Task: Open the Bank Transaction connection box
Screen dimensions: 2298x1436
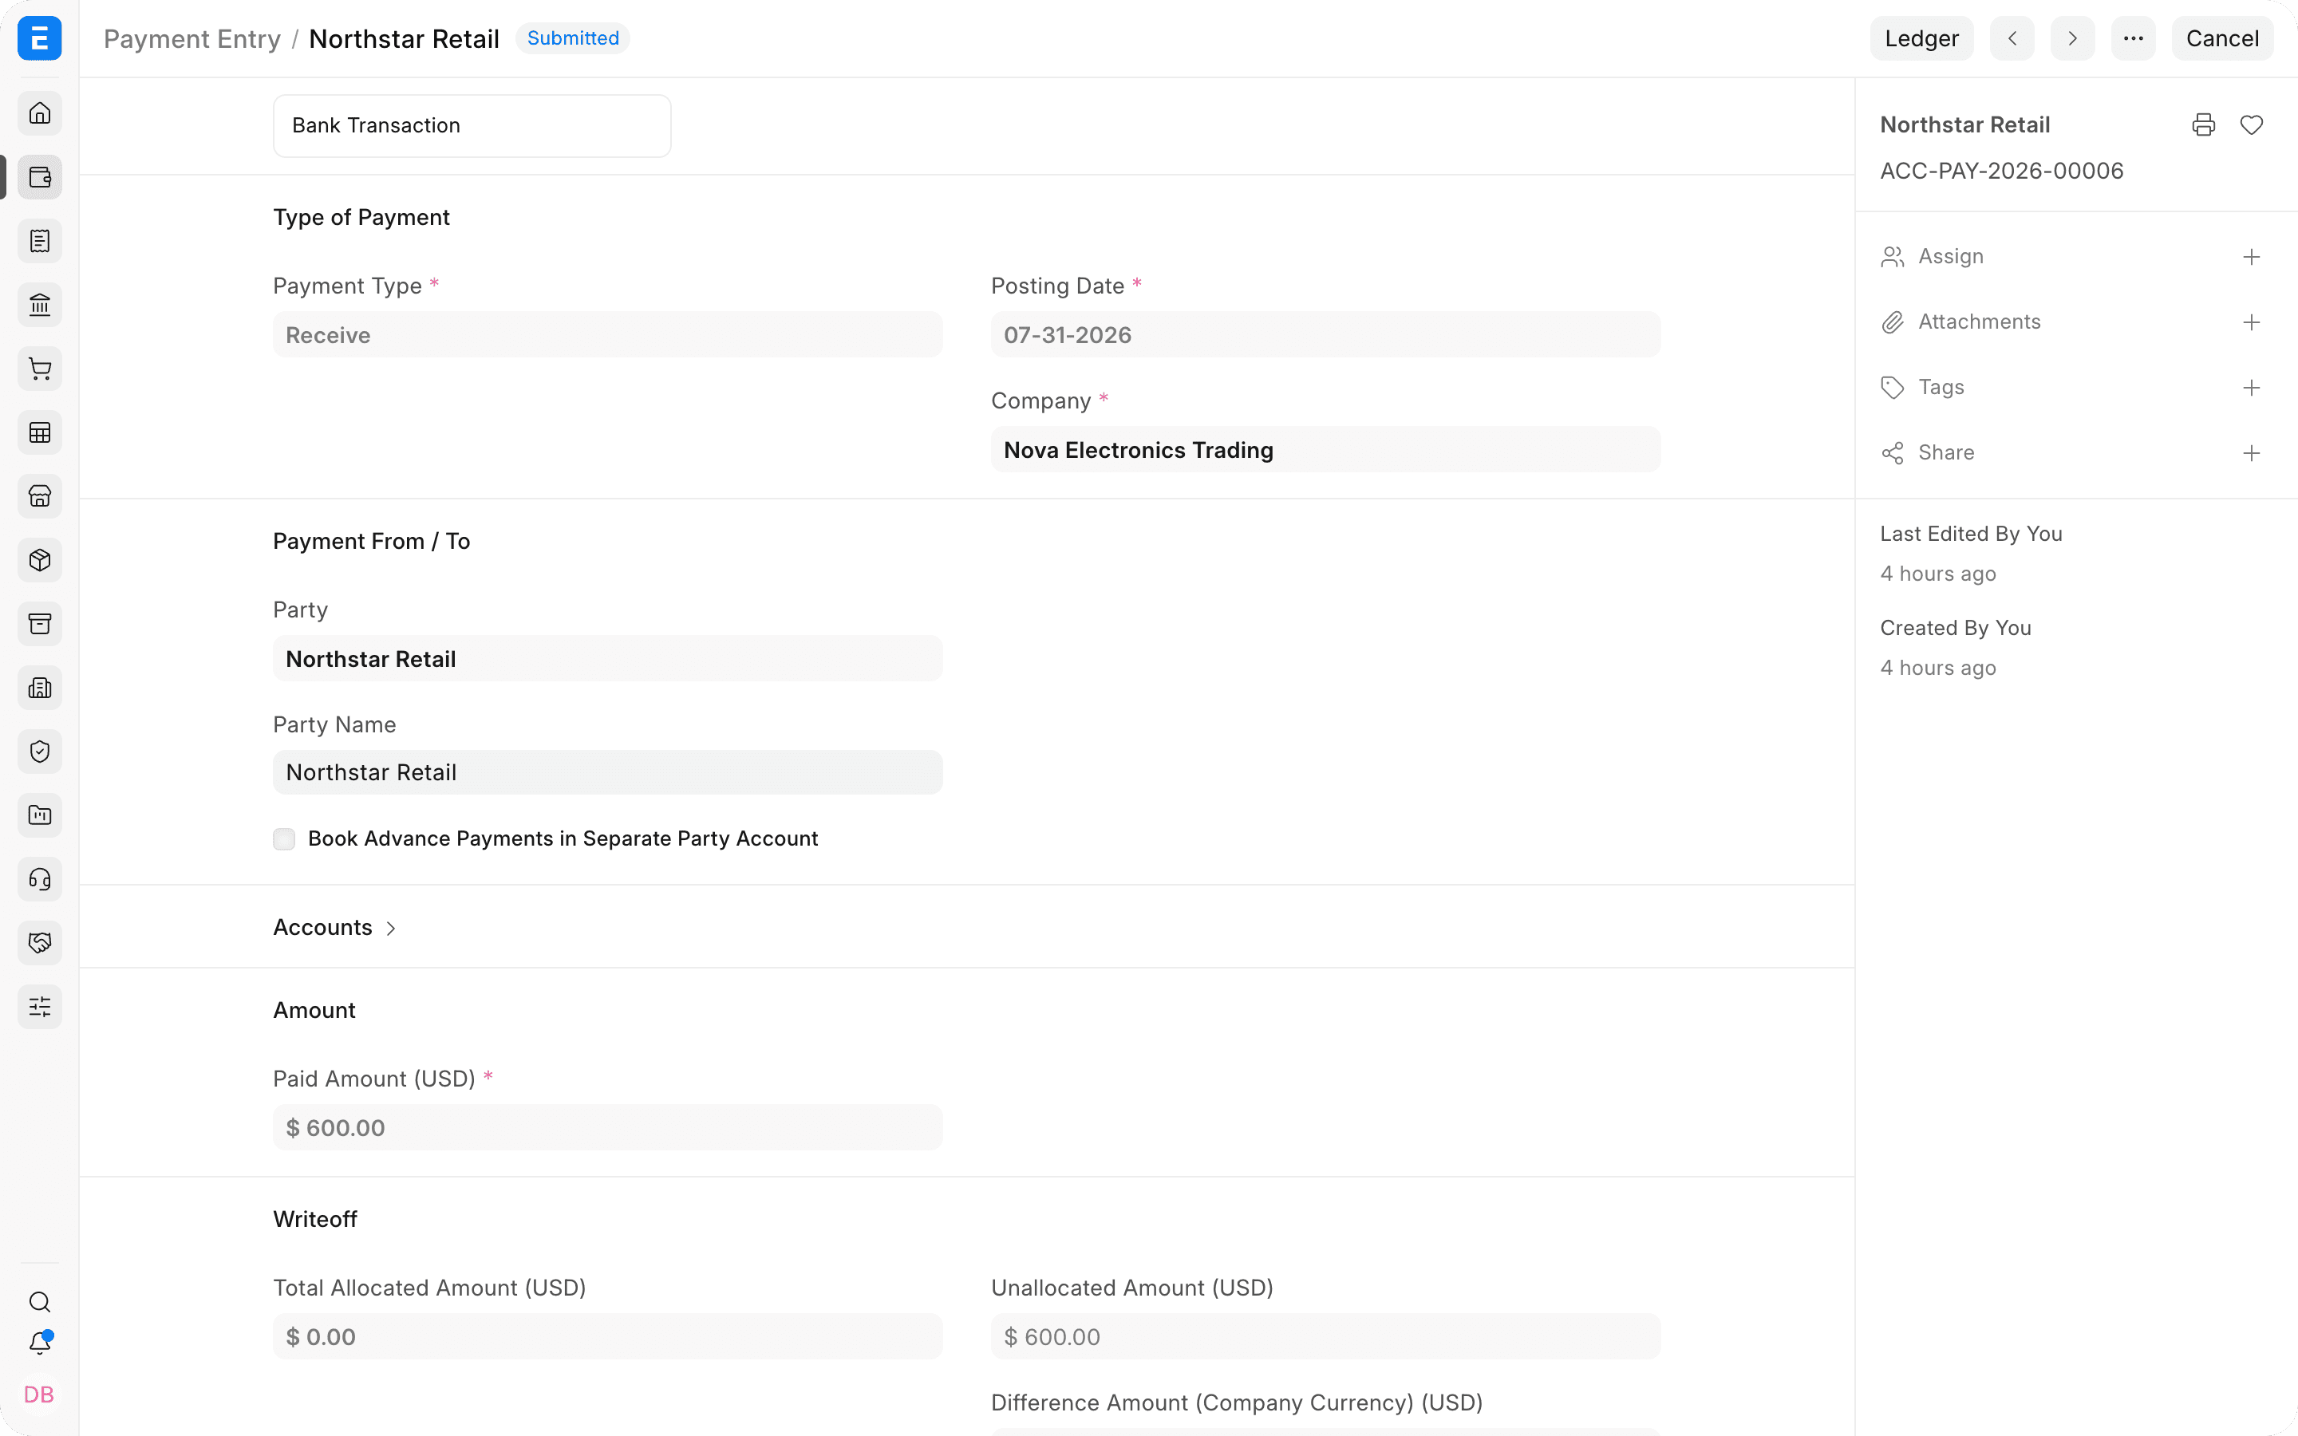Action: (472, 125)
